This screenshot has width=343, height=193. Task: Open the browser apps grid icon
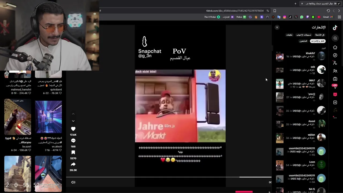coord(339,17)
